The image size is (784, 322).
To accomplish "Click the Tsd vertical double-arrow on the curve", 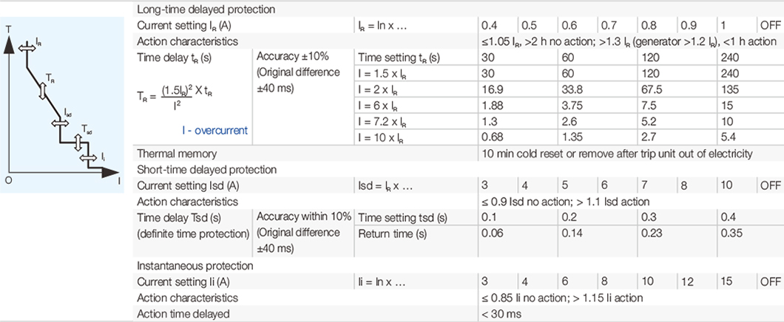I will (79, 142).
